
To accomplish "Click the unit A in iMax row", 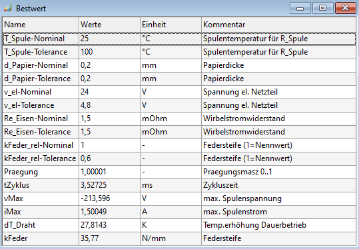I will [145, 212].
